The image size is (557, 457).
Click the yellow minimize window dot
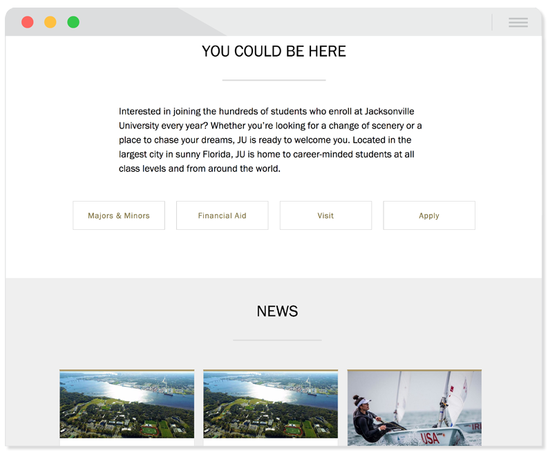[50, 22]
